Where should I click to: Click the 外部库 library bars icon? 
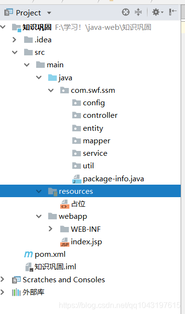[x=16, y=292]
